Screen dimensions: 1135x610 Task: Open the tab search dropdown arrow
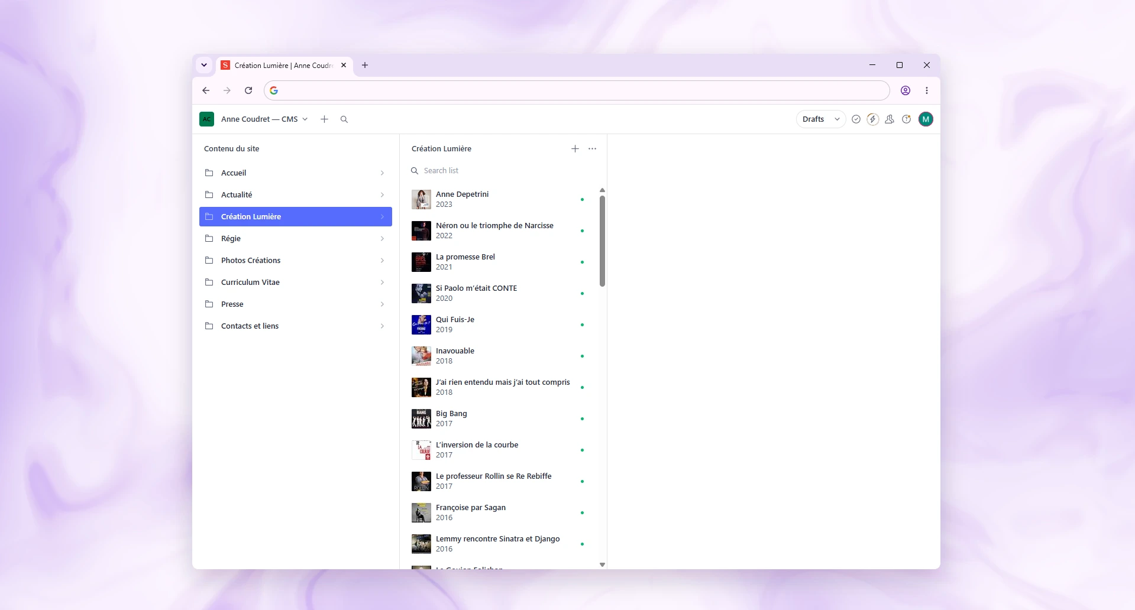point(204,65)
